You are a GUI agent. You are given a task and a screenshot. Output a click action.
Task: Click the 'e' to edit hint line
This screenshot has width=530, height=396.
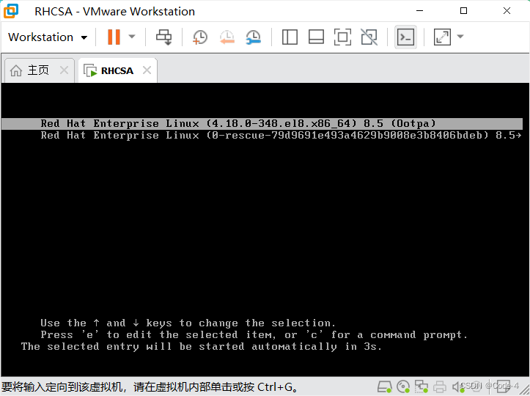[x=254, y=335]
